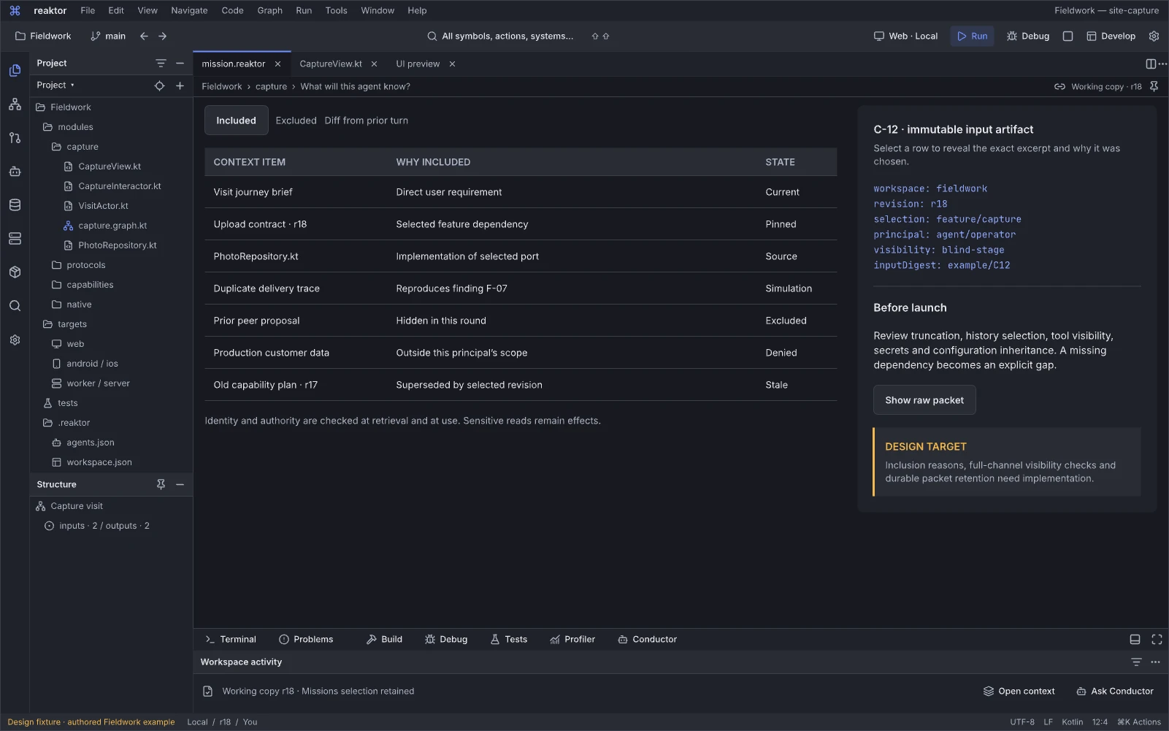Screen dimensions: 1169x731
Task: Open the magnifier search icon in the activity bar
Action: (15, 306)
